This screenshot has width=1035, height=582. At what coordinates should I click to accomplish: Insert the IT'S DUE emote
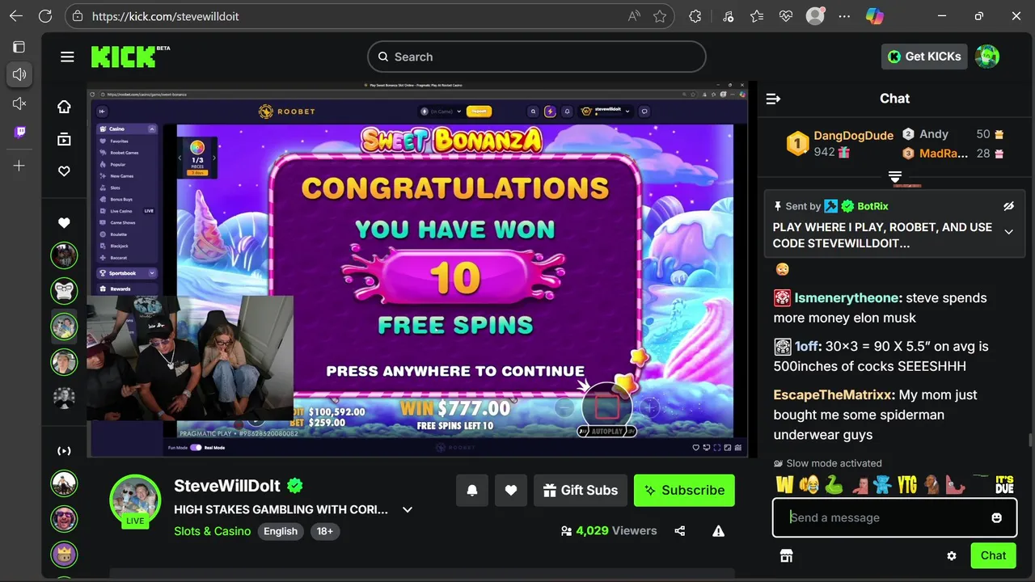1004,484
